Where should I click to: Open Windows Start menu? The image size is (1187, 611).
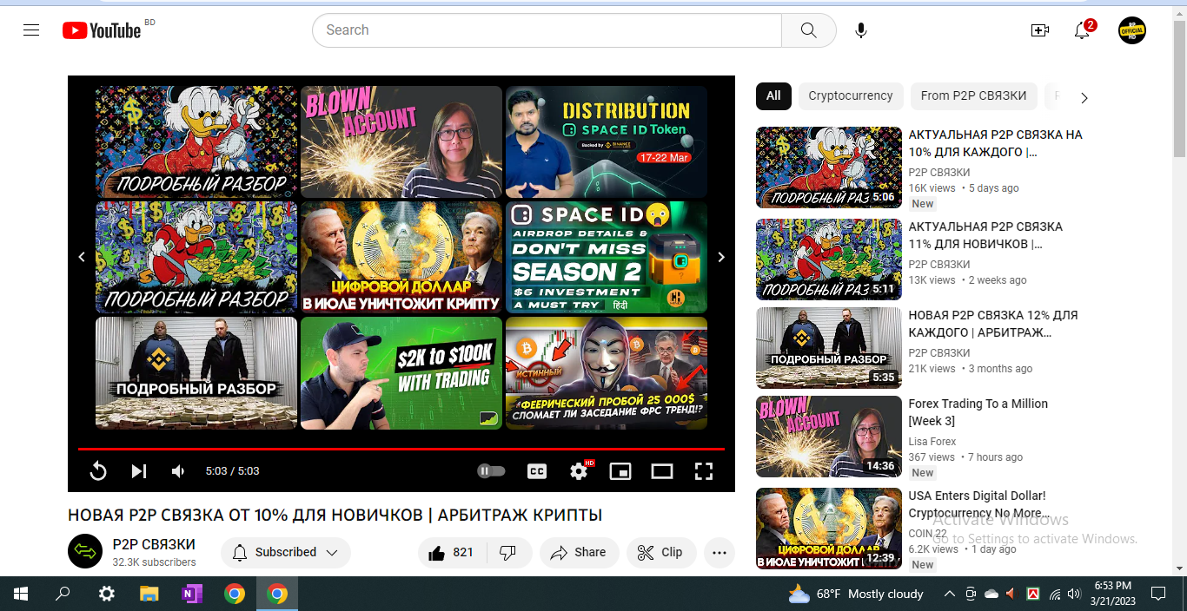pos(21,595)
